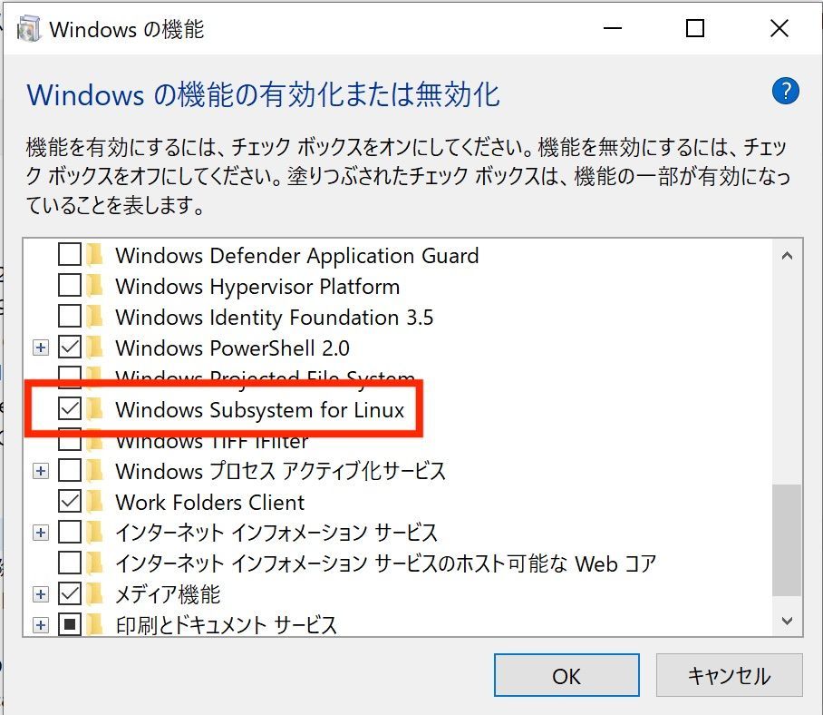Expand the 印刷とドキュメント サービス node
Screen dimensions: 823x715
[41, 625]
